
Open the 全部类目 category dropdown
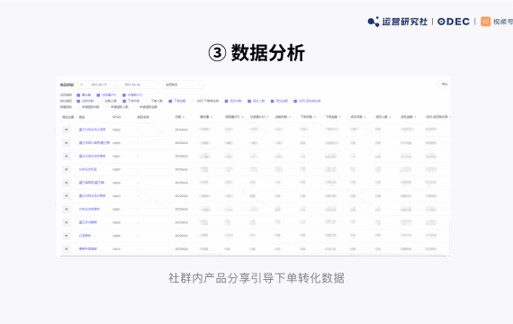pyautogui.click(x=183, y=85)
